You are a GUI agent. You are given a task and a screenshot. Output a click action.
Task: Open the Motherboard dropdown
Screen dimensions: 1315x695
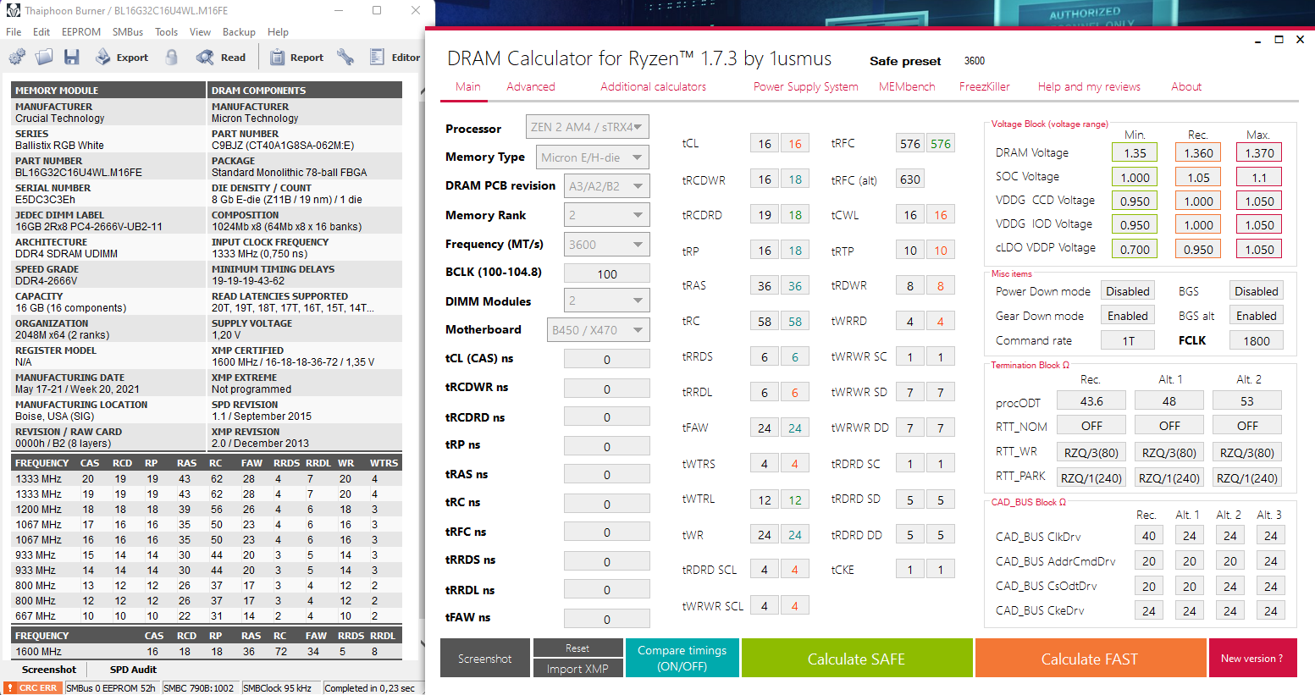598,330
